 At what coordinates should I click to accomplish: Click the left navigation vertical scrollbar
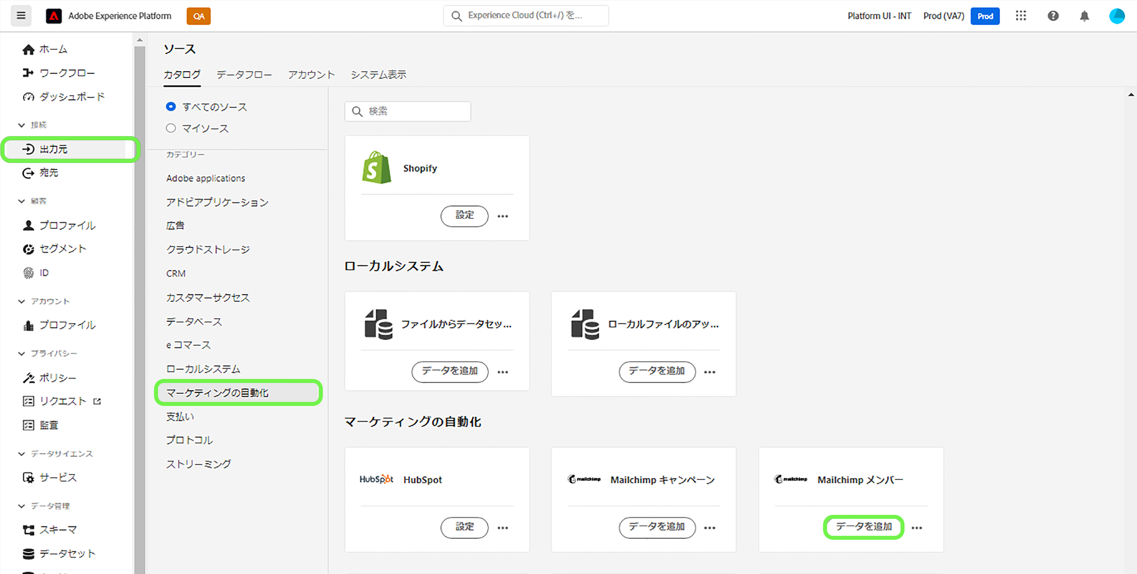pos(139,309)
